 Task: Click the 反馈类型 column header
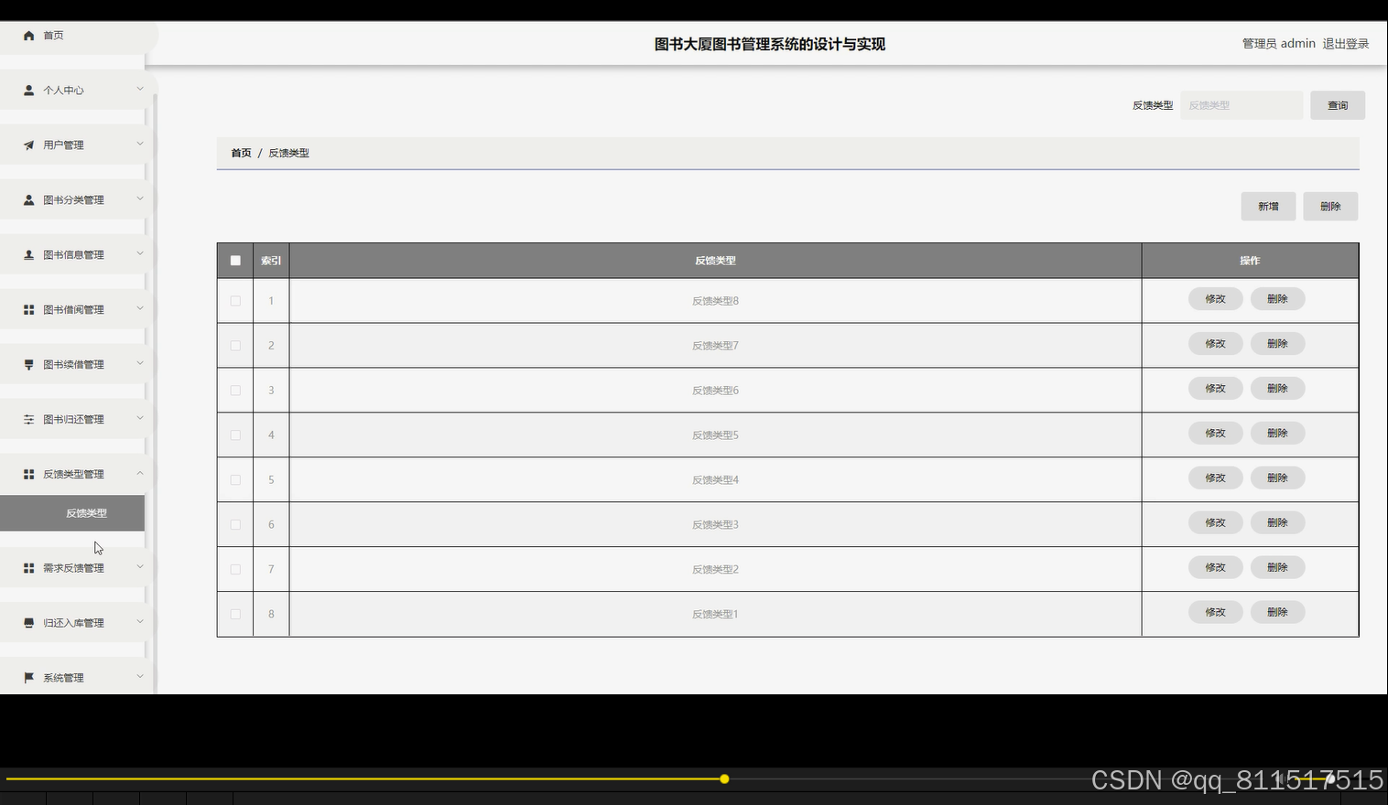pyautogui.click(x=715, y=261)
